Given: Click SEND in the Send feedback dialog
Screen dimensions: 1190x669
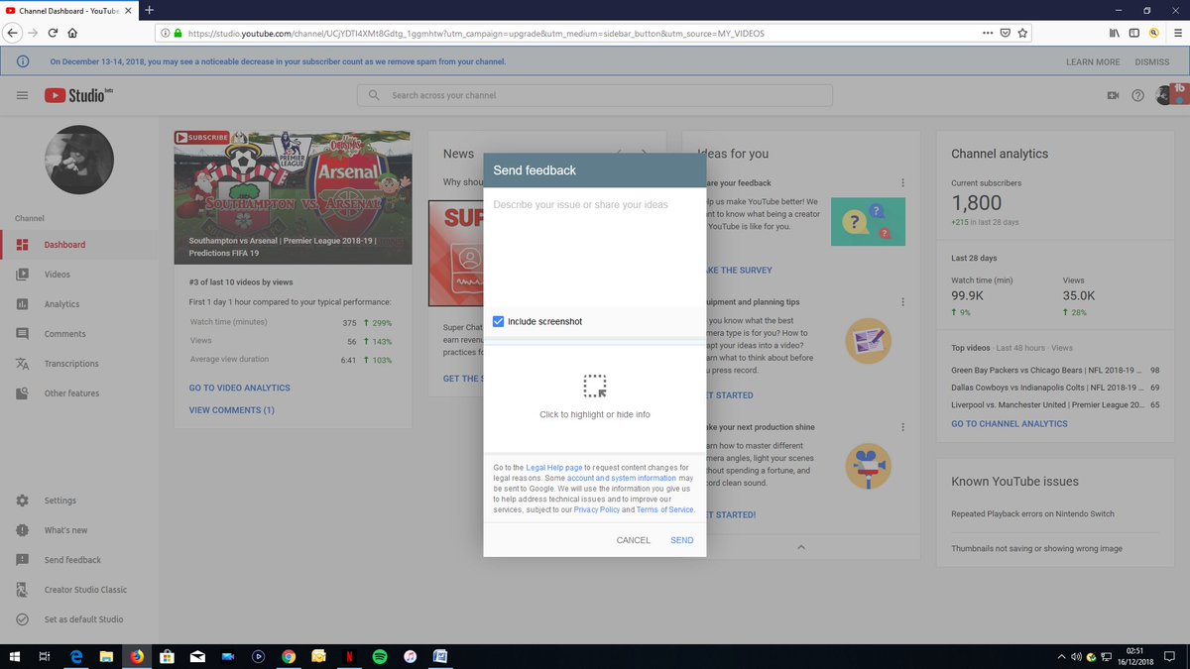Looking at the screenshot, I should (x=682, y=540).
